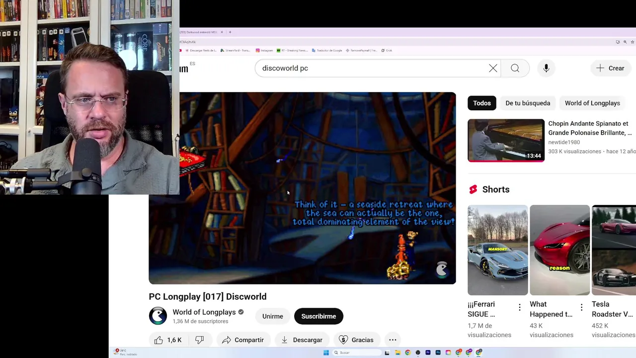Open the Traductor de Google bookmark
The image size is (636, 358).
[x=327, y=50]
